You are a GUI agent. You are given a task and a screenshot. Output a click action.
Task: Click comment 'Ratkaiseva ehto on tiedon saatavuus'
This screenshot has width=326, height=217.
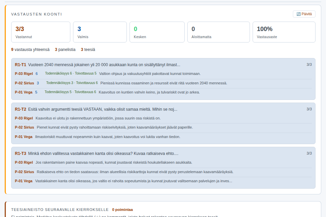[135, 172]
